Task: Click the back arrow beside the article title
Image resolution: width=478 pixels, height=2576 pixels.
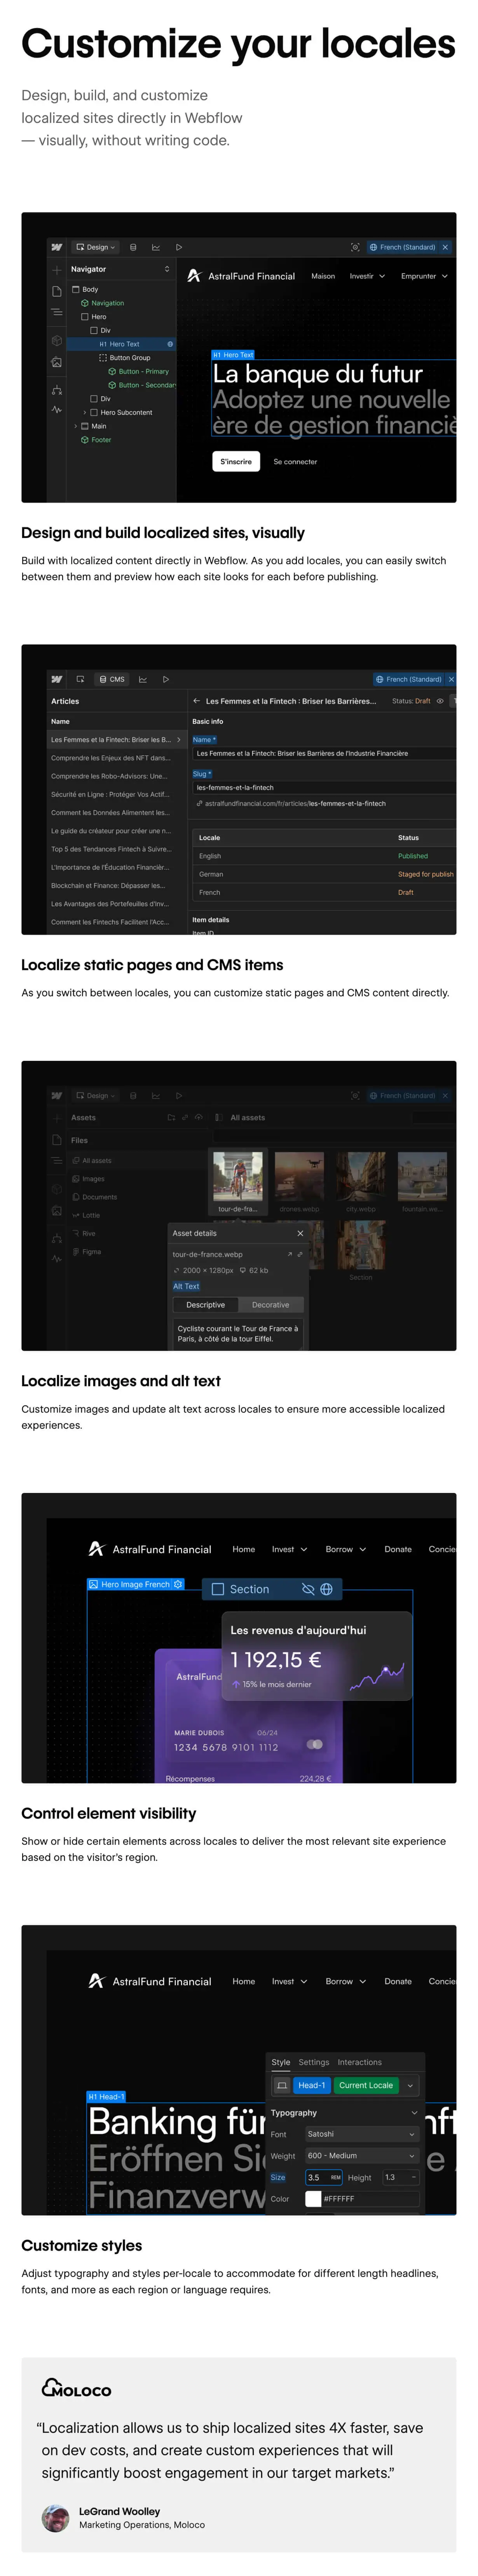Action: click(x=197, y=701)
